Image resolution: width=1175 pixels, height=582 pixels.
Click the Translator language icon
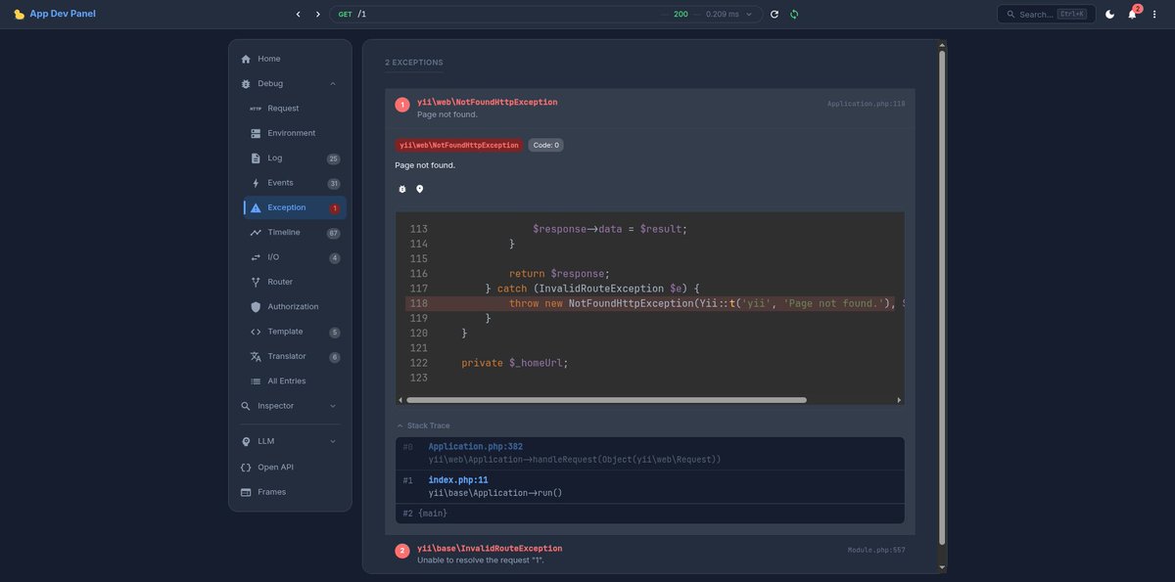(256, 356)
